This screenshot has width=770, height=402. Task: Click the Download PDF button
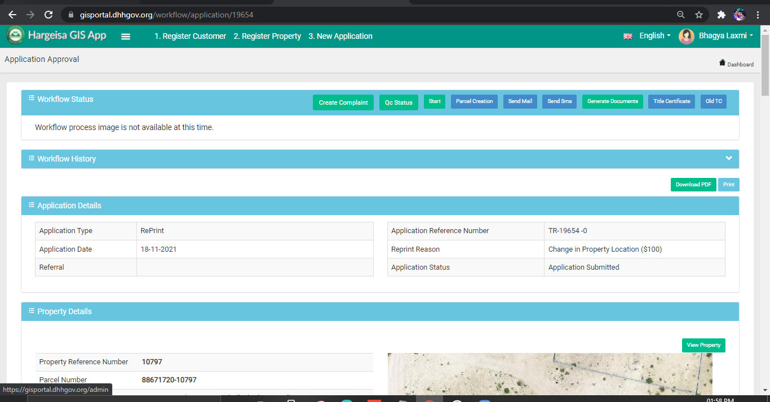pyautogui.click(x=693, y=185)
